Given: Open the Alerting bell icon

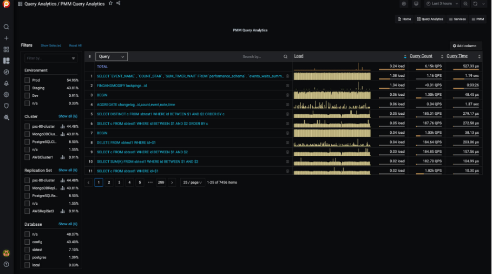Looking at the screenshot, I should (x=6, y=83).
